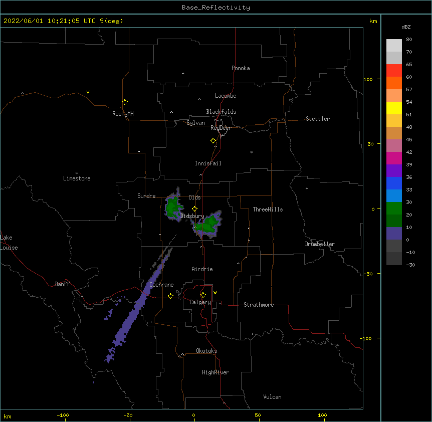Click the Ponoka city label
The width and height of the screenshot is (432, 422).
tap(241, 68)
